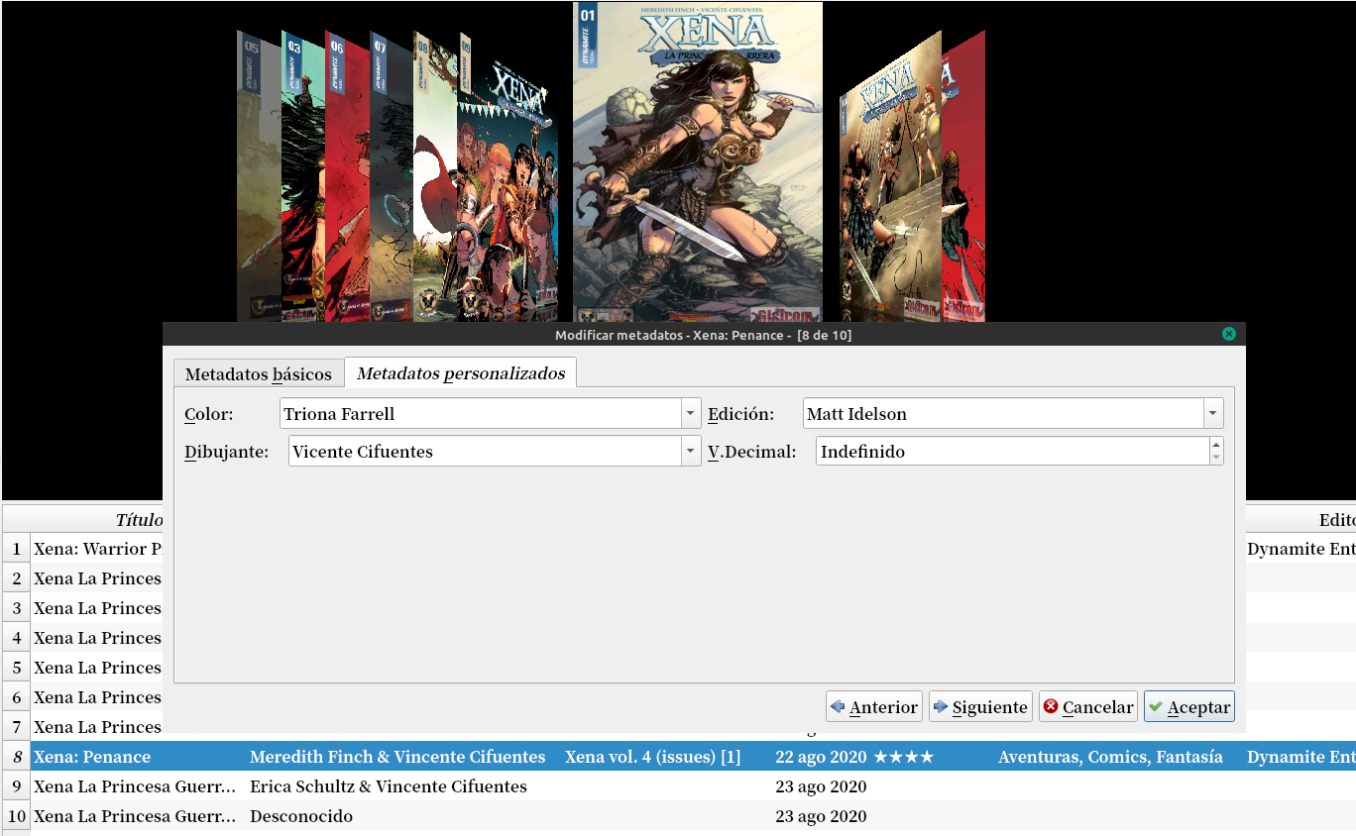
Task: Pick the rightmost red cover in cover flow
Action: (963, 175)
